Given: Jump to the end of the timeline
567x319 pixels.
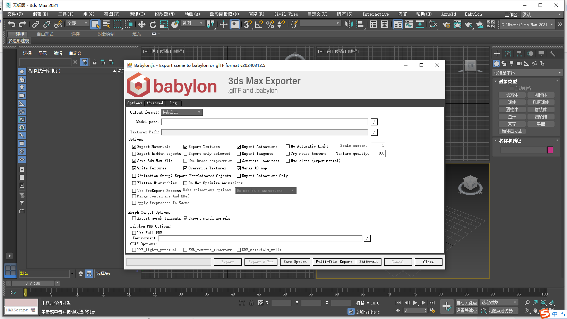Looking at the screenshot, I should click(x=432, y=303).
